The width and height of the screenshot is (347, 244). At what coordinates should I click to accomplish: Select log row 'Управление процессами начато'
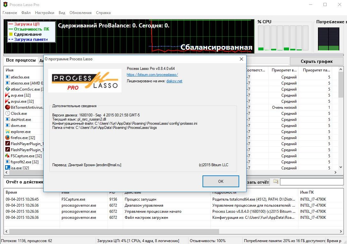coord(173,211)
